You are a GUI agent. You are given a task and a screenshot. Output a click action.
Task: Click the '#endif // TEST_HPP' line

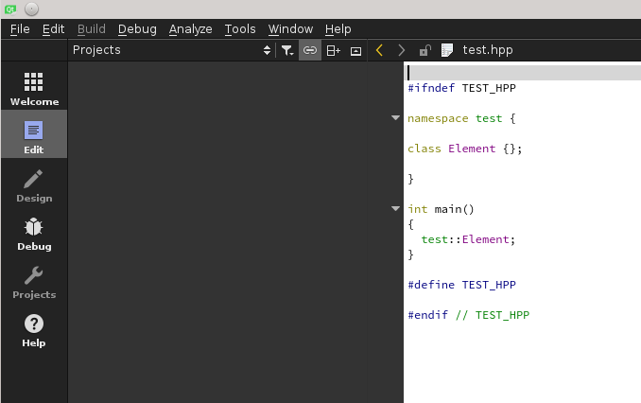(x=469, y=315)
